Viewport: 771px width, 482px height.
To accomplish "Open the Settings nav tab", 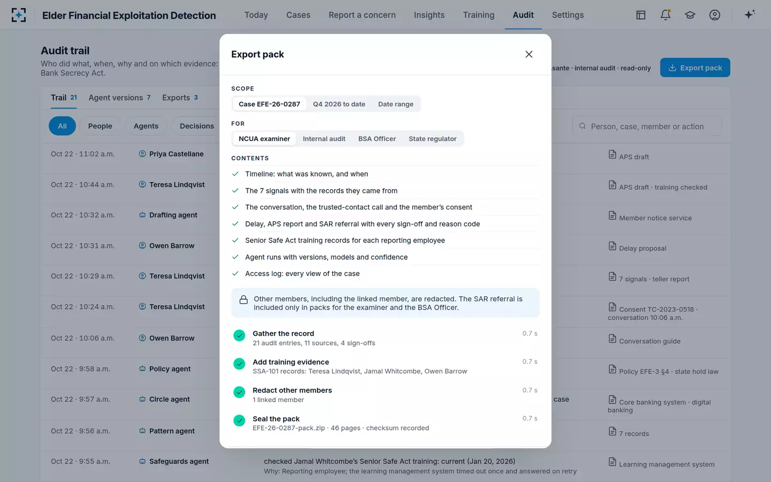I will (x=568, y=15).
